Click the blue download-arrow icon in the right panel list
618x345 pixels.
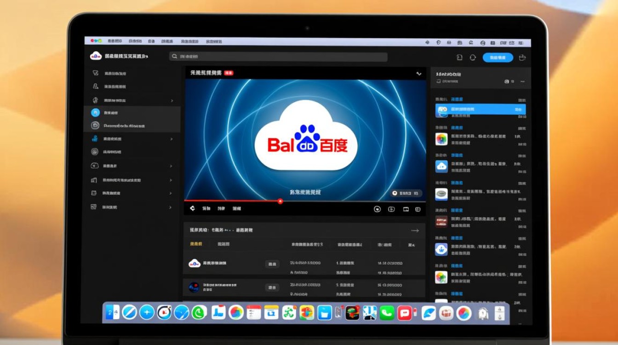(441, 249)
